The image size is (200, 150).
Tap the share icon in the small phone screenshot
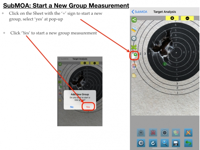(60, 64)
